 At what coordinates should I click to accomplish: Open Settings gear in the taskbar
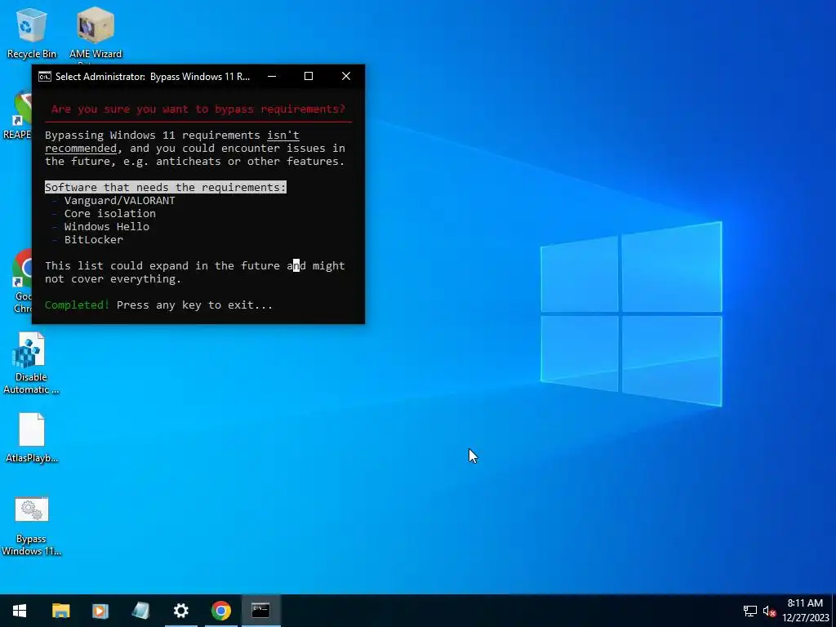(180, 611)
